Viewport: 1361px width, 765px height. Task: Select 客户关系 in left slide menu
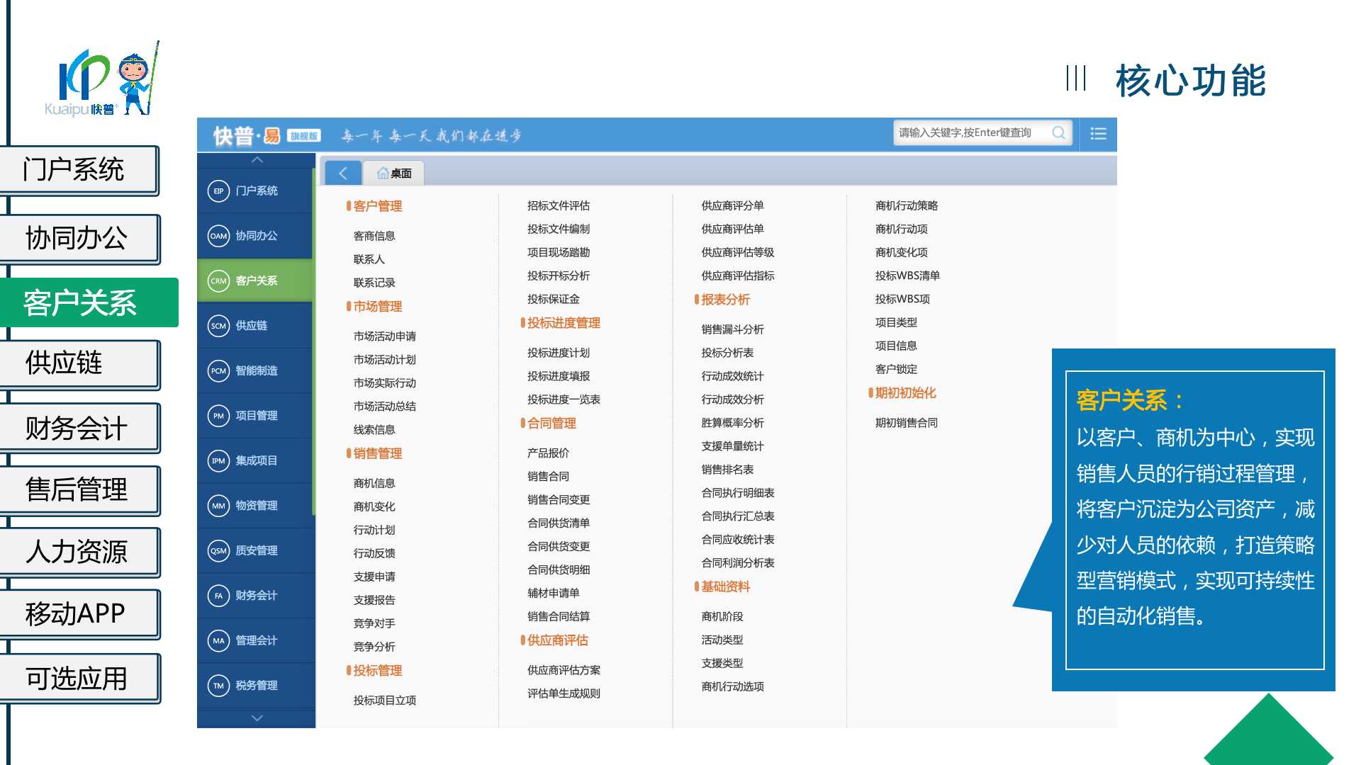80,303
